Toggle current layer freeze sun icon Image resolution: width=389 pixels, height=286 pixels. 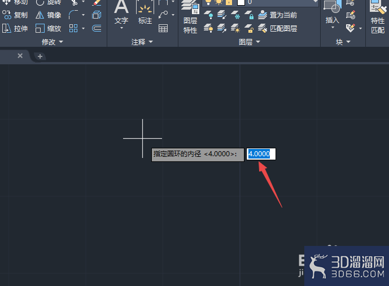click(x=218, y=2)
